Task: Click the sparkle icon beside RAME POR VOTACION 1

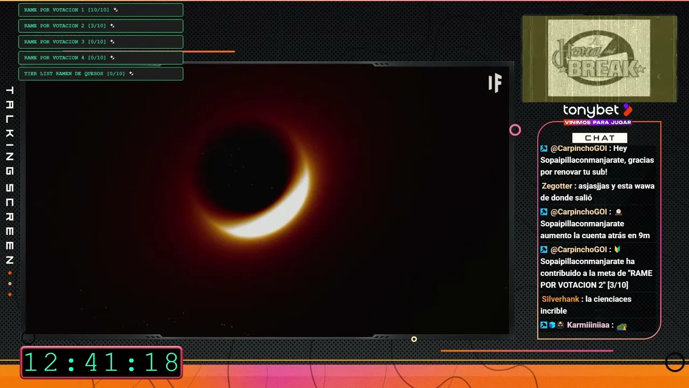Action: tap(116, 10)
